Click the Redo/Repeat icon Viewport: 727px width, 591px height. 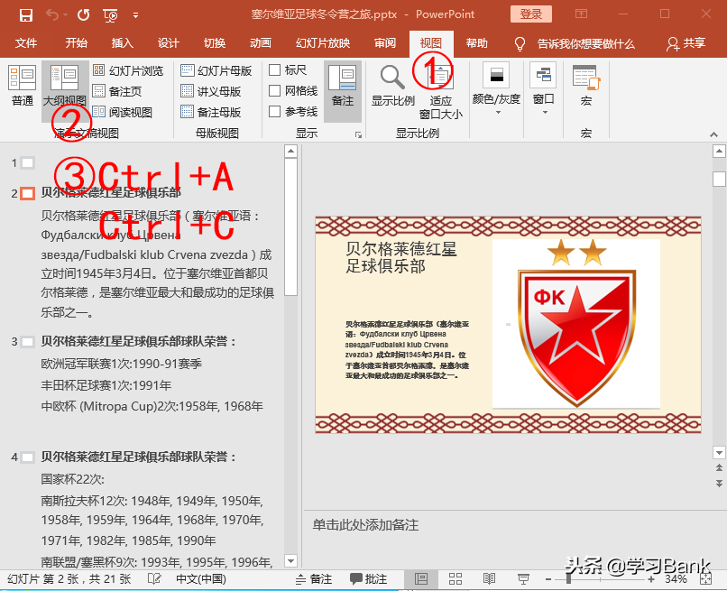pyautogui.click(x=84, y=14)
